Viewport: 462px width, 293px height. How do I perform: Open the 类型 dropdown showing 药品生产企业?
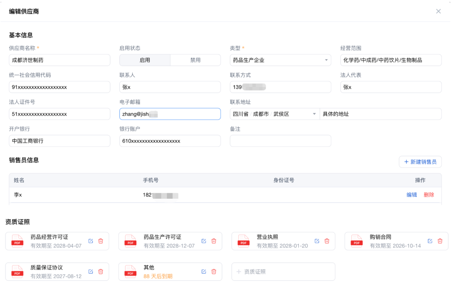(x=280, y=60)
